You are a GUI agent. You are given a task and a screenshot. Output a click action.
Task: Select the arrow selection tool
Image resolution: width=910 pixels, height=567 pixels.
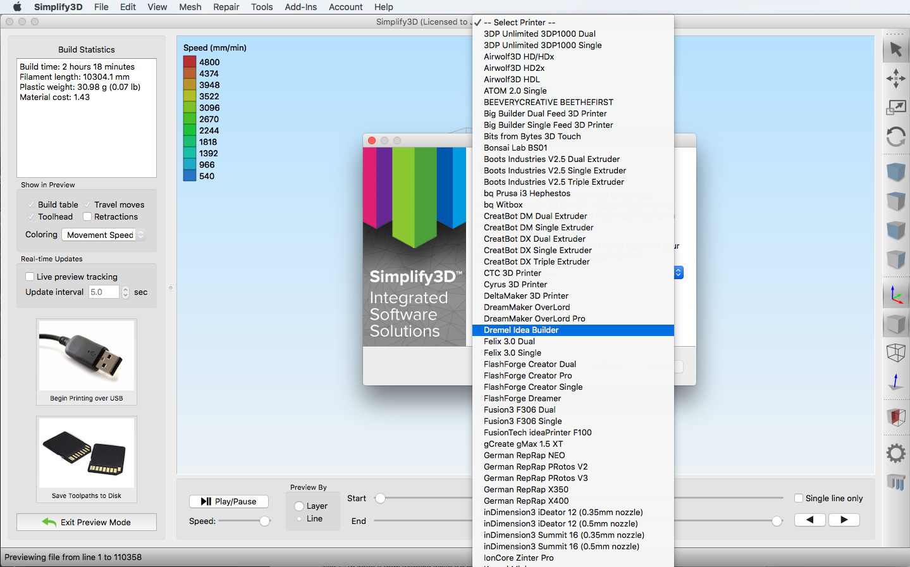point(895,49)
